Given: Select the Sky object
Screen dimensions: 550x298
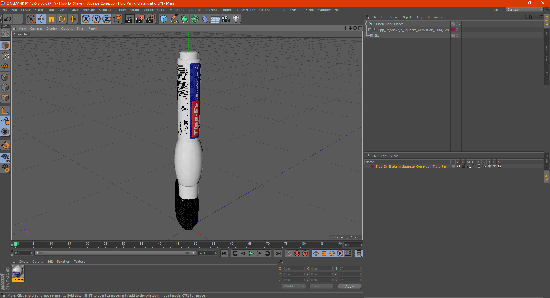Looking at the screenshot, I should (377, 36).
